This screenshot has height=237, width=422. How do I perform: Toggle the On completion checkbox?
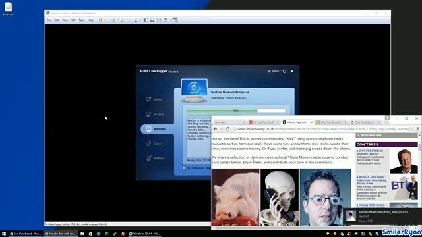click(x=184, y=168)
